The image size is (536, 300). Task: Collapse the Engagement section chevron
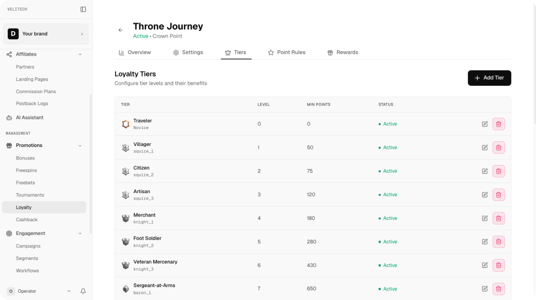tap(80, 234)
